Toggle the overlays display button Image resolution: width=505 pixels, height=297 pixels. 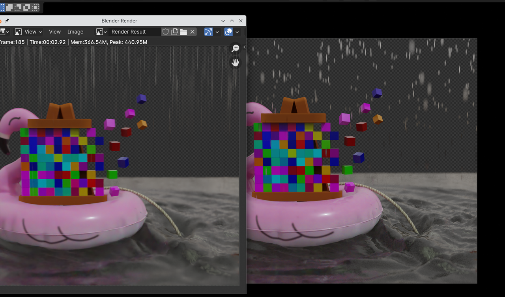click(x=228, y=32)
